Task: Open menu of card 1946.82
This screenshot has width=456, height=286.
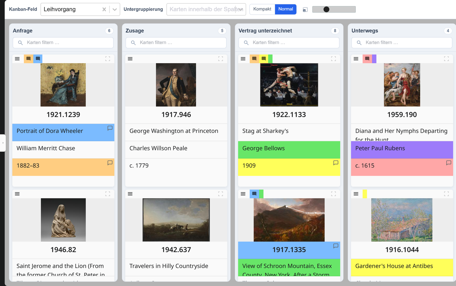Action: click(x=17, y=194)
